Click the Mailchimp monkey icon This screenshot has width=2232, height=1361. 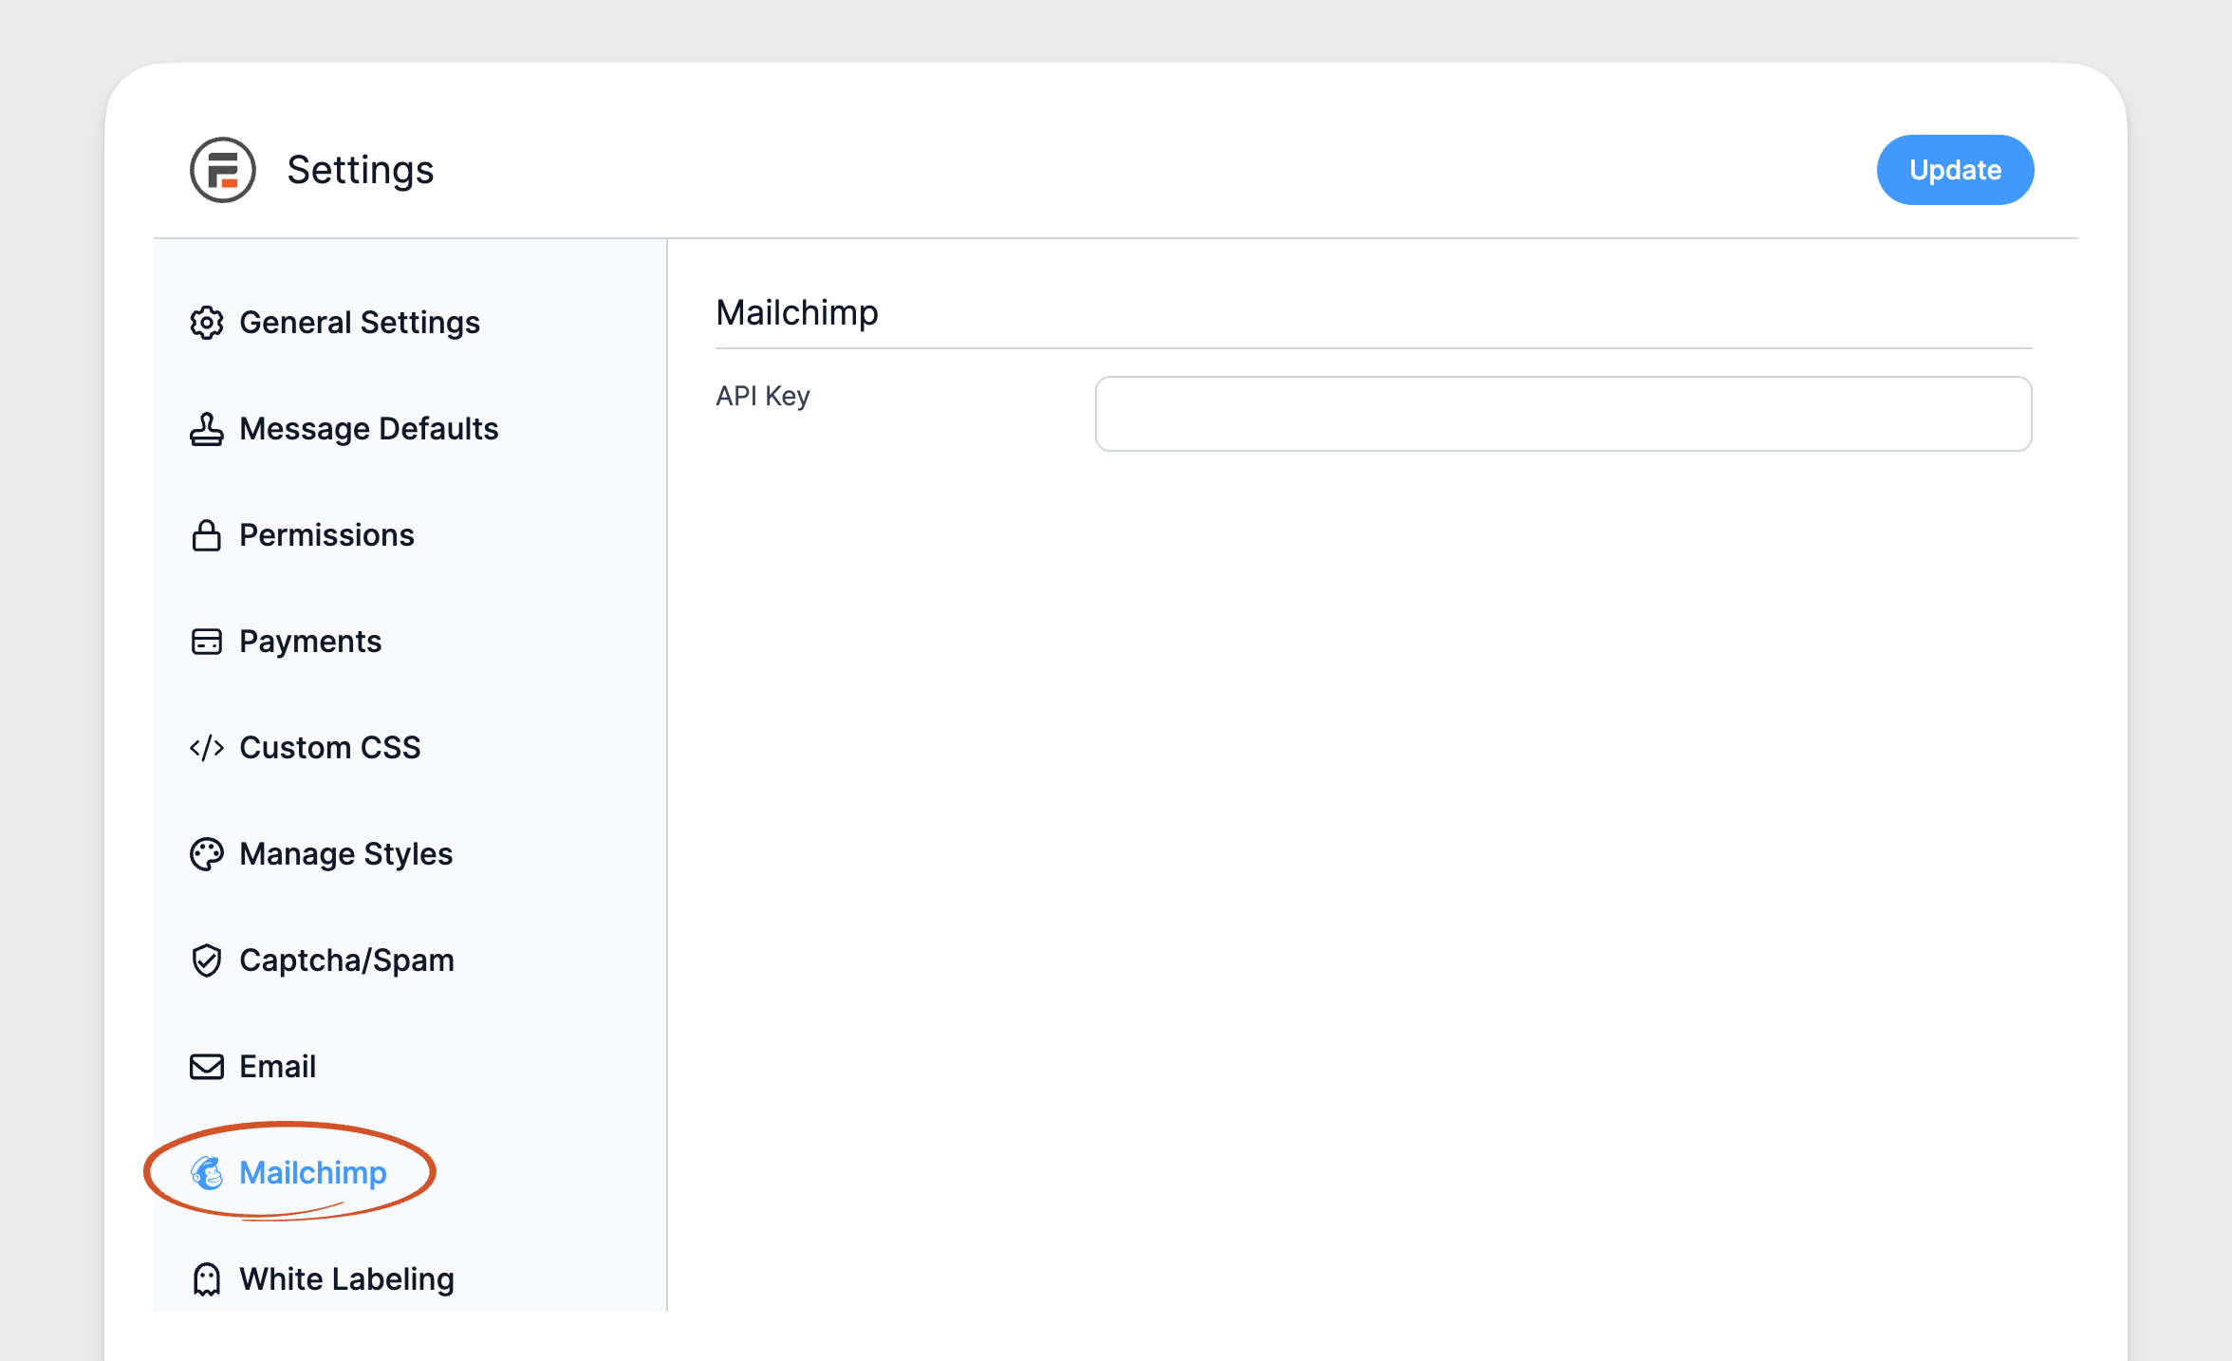click(x=207, y=1173)
